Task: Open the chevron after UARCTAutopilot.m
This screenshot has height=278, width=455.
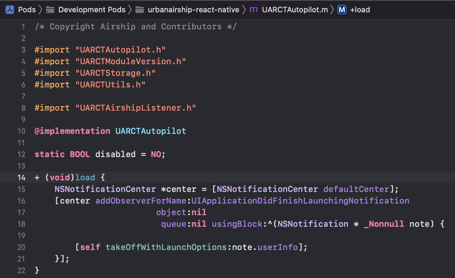Action: point(332,9)
